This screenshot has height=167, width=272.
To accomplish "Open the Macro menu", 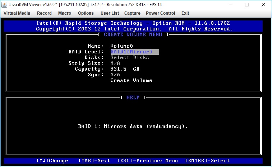I will 65,13.
